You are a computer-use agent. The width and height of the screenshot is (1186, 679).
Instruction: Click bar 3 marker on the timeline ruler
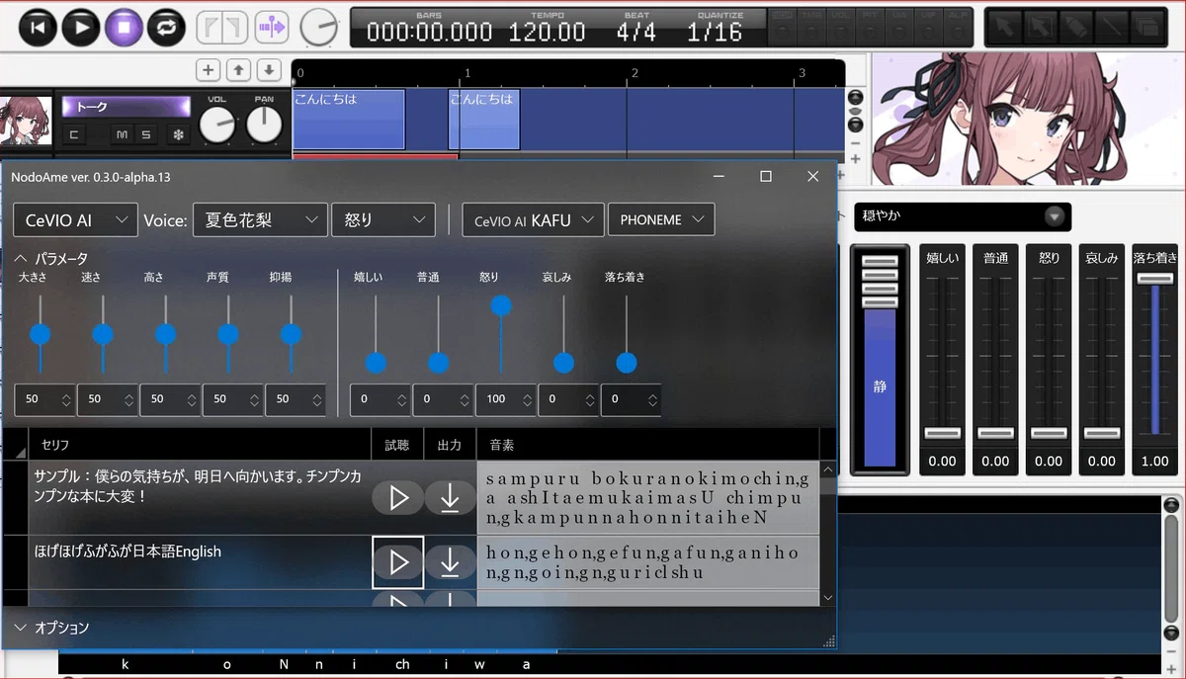[802, 73]
